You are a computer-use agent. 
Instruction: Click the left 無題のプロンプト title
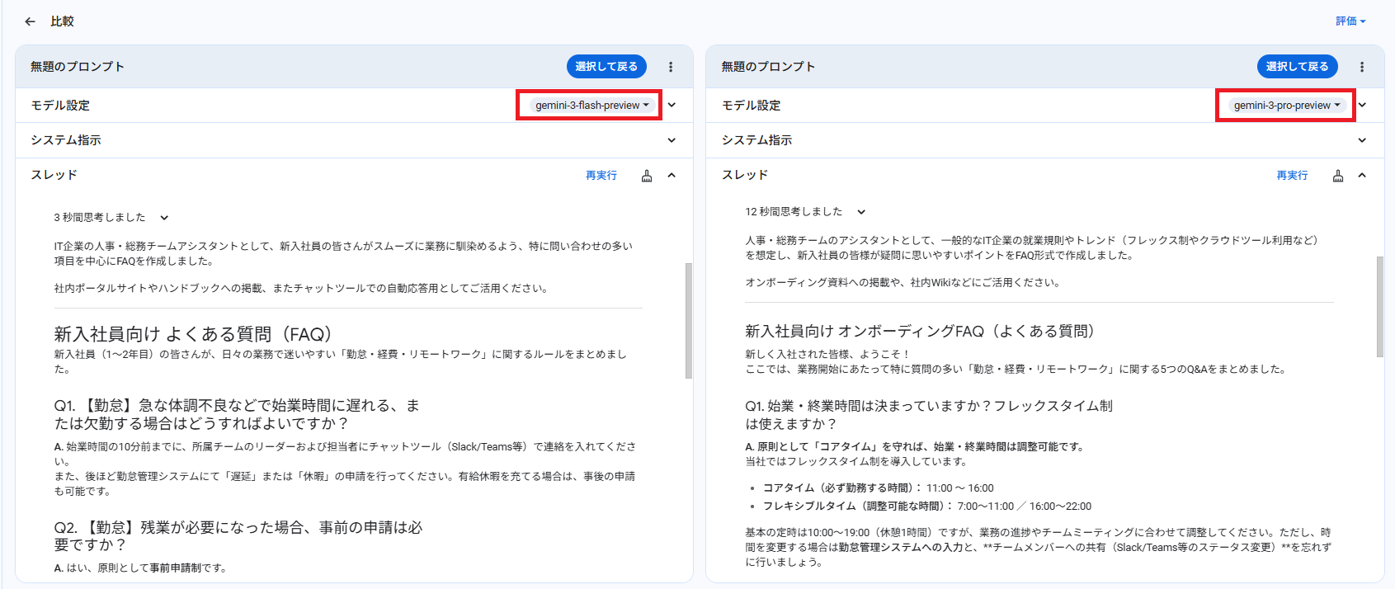pos(78,67)
